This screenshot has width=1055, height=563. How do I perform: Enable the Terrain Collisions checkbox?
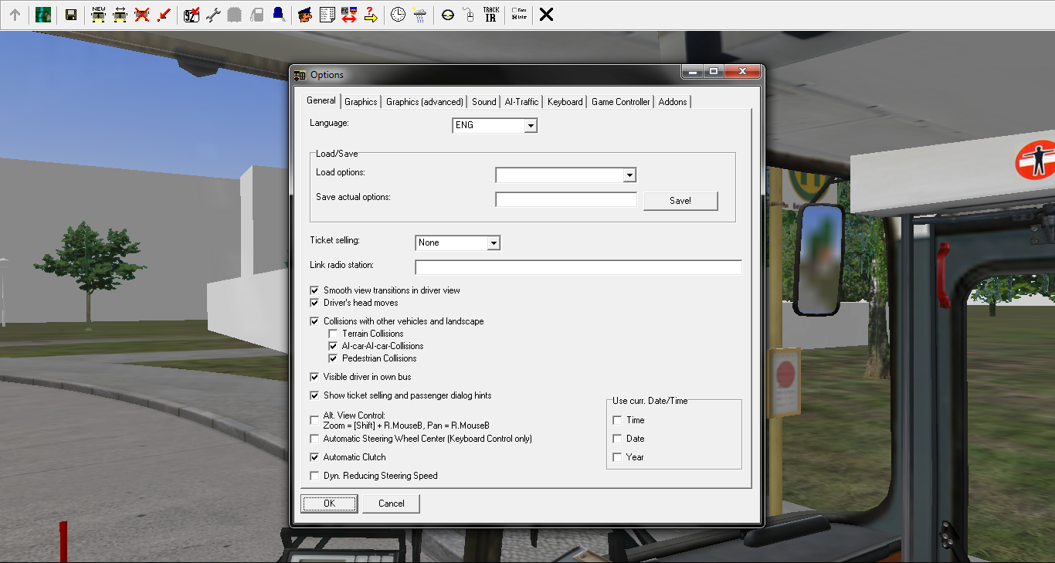333,334
